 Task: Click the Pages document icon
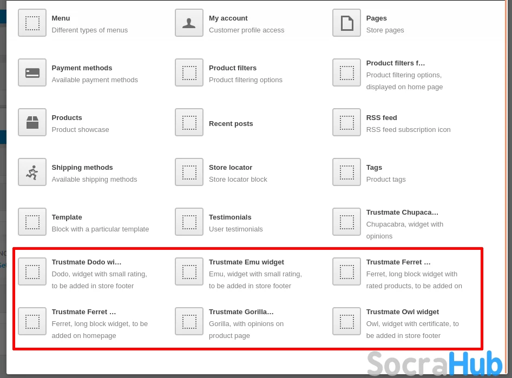346,23
